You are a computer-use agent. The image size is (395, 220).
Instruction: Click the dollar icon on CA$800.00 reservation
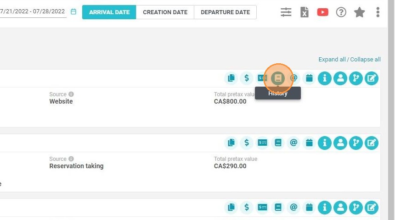coord(247,78)
